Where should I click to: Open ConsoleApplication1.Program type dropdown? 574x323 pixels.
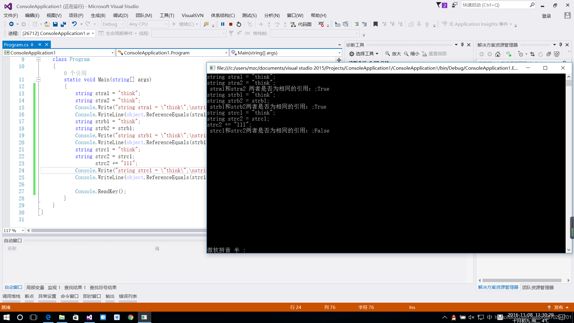click(172, 53)
